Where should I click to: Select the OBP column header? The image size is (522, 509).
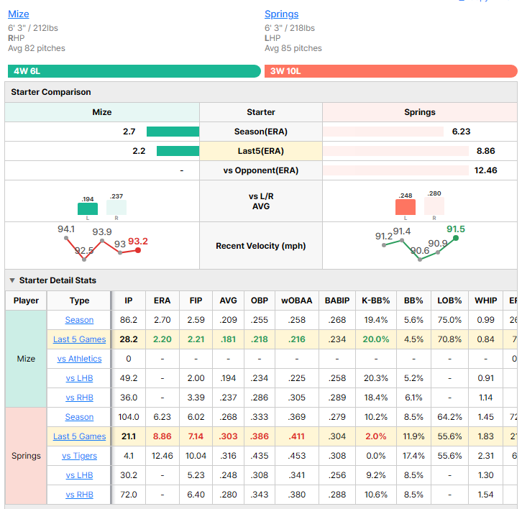(260, 301)
